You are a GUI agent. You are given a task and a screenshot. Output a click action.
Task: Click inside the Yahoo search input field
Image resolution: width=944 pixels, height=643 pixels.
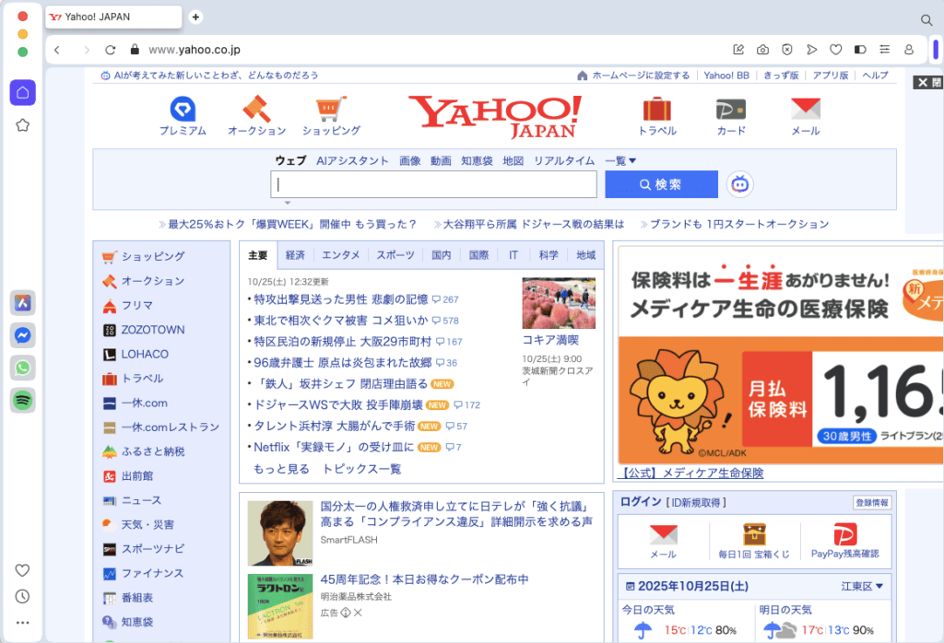click(433, 184)
